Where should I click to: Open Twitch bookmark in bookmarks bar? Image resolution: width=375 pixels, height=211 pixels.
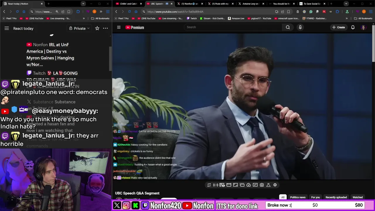tap(192, 18)
